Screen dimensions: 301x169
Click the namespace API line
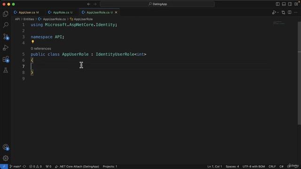[48, 37]
